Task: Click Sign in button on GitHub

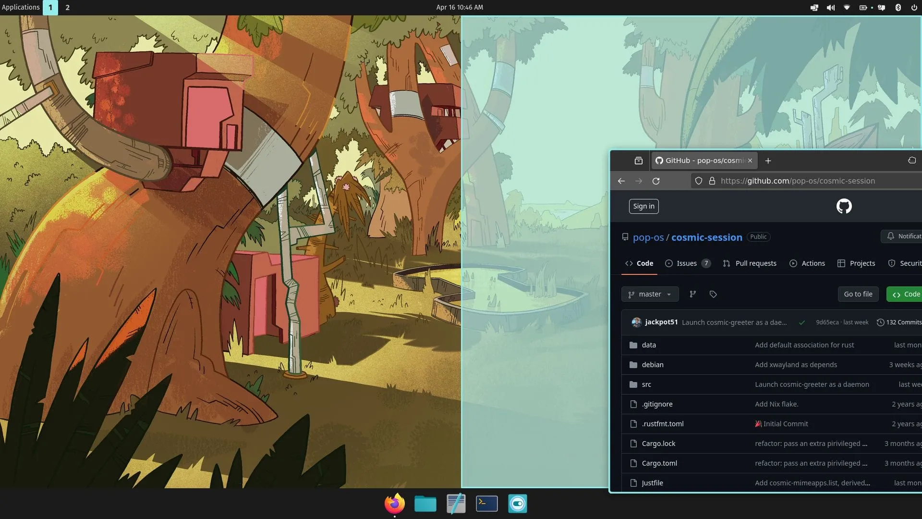Action: (x=643, y=206)
